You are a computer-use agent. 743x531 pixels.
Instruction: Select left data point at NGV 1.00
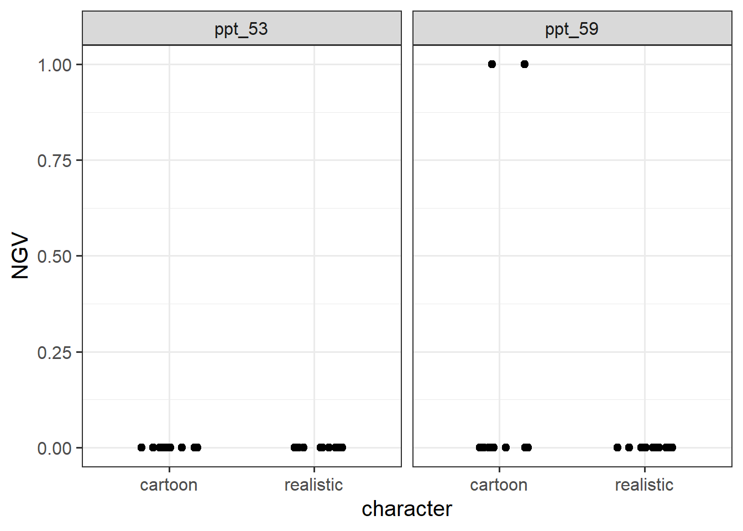(x=492, y=64)
